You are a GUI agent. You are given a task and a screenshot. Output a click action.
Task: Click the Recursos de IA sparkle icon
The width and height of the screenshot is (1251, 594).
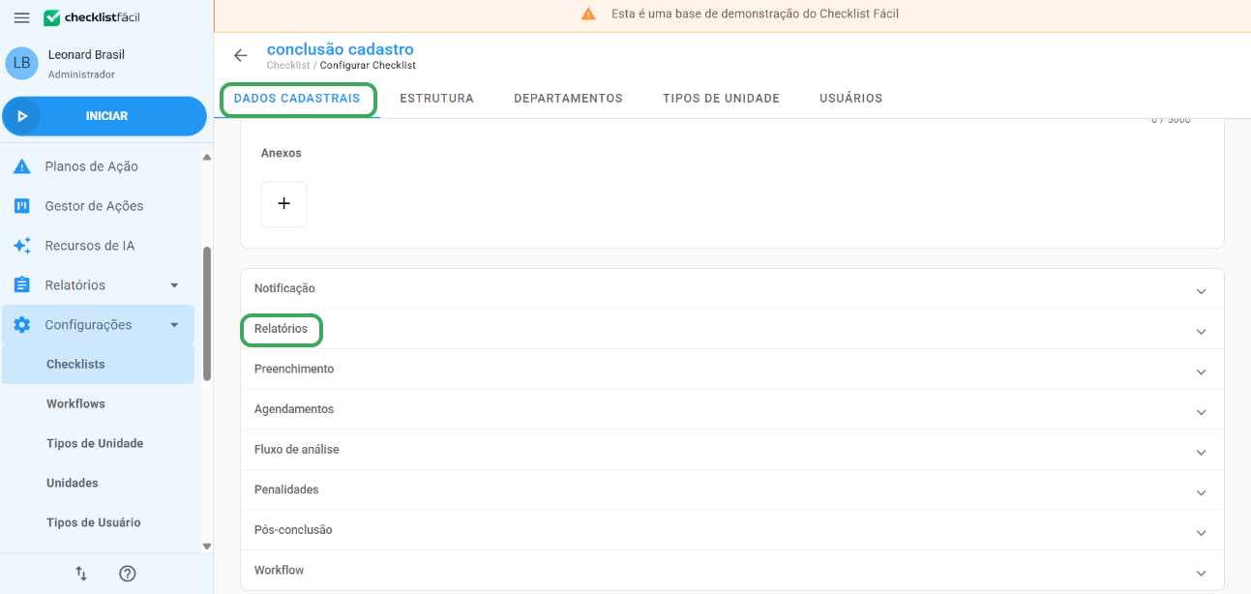point(21,246)
